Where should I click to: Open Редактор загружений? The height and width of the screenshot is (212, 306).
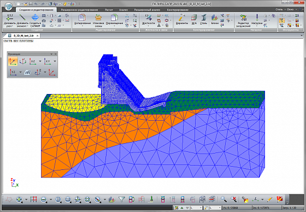point(243,21)
